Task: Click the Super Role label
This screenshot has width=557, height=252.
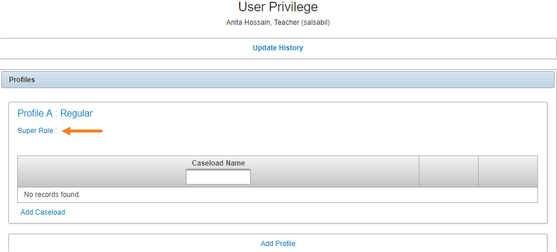Action: tap(37, 131)
